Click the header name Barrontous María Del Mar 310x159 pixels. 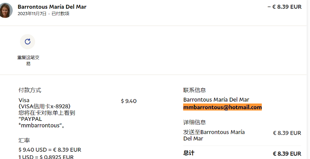coord(52,7)
